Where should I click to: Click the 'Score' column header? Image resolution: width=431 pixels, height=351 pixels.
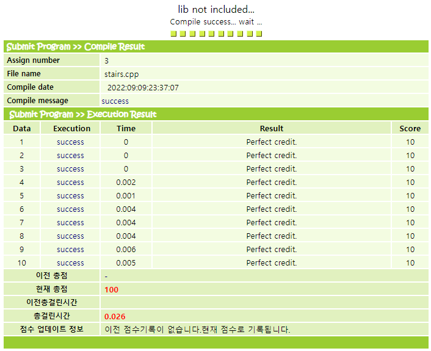410,128
